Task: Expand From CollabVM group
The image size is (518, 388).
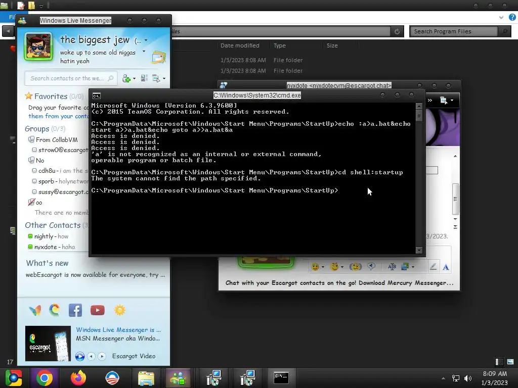Action: point(53,139)
